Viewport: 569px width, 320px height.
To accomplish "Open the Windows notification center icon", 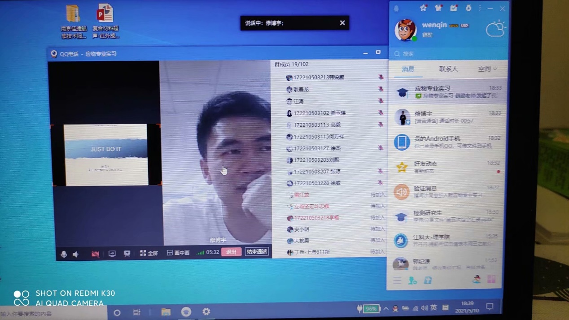I will coord(490,307).
